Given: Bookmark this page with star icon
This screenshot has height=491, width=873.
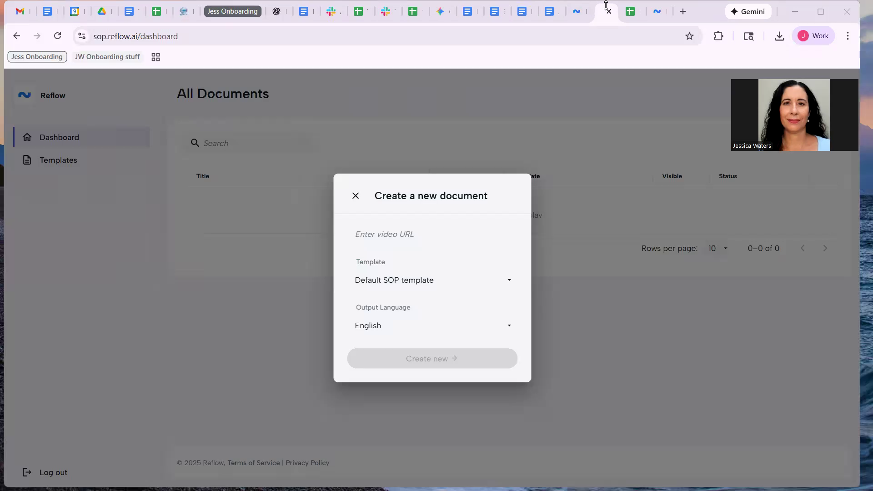Looking at the screenshot, I should pos(689,36).
